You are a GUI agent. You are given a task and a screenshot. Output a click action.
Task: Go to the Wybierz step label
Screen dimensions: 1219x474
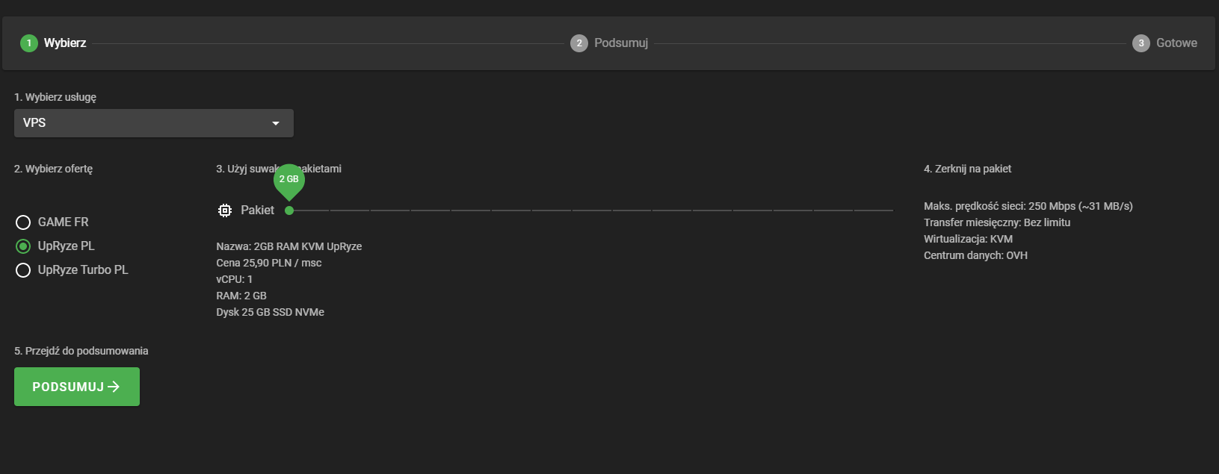pyautogui.click(x=65, y=43)
